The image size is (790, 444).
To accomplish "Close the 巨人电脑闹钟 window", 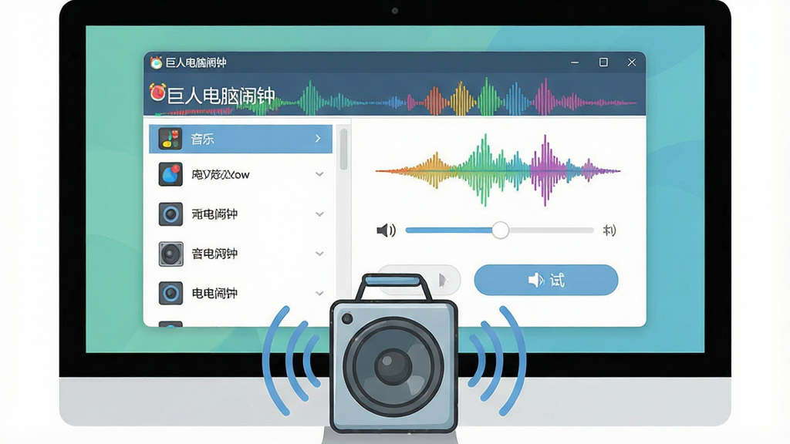I will coord(632,62).
